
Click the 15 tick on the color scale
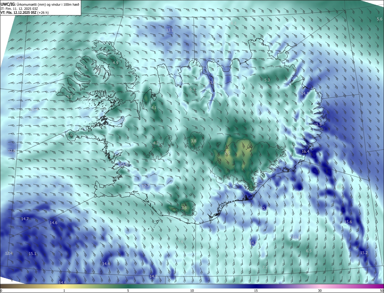pos(256,291)
